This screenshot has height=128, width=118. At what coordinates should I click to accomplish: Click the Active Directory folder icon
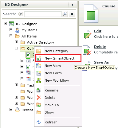tap(23, 42)
